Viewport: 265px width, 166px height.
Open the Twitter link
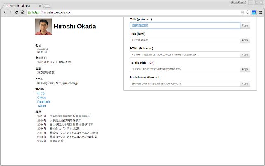click(41, 106)
